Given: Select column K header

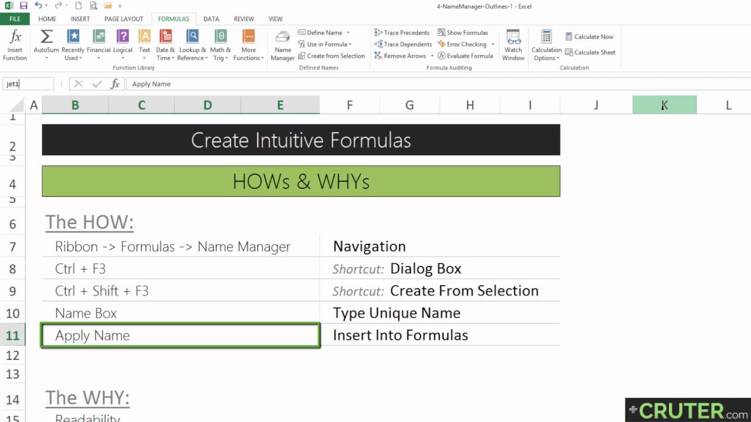Looking at the screenshot, I should coord(664,105).
